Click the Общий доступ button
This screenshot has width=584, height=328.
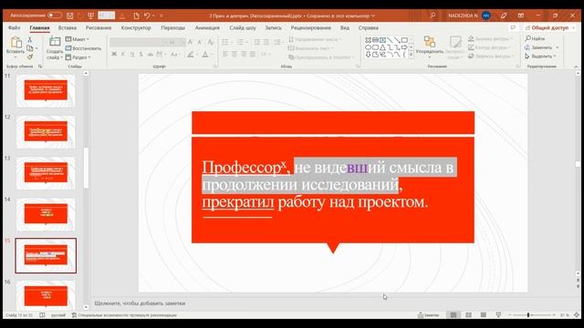click(549, 28)
